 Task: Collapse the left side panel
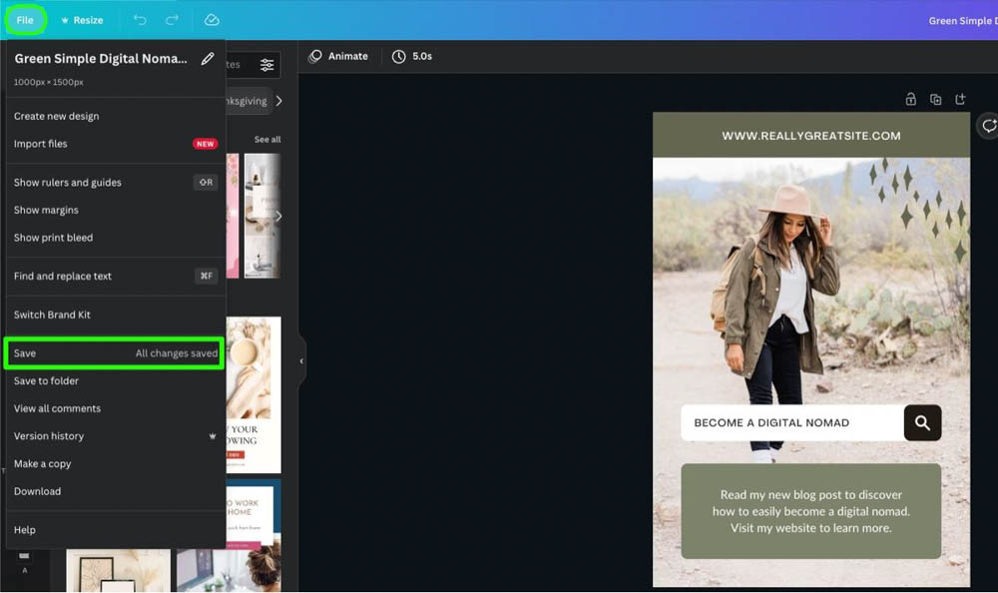[301, 359]
